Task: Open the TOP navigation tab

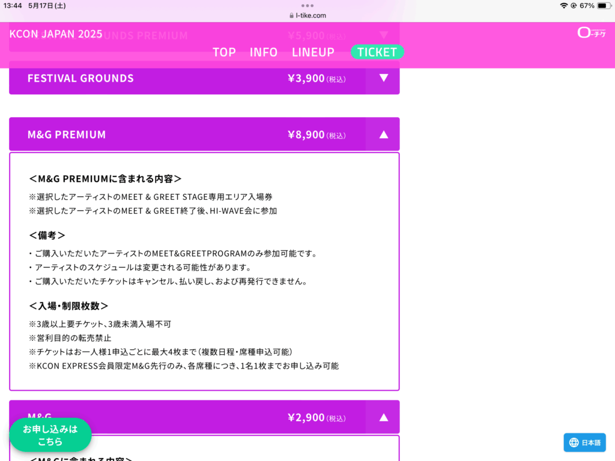Action: coord(224,52)
